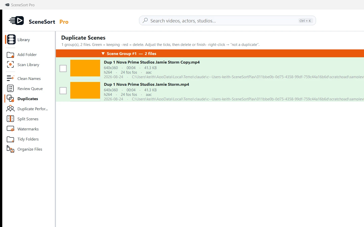Open thumbnail of Dup 1 Nova Prime Studios Jamie Storm.mp4
364x227 pixels.
point(85,90)
